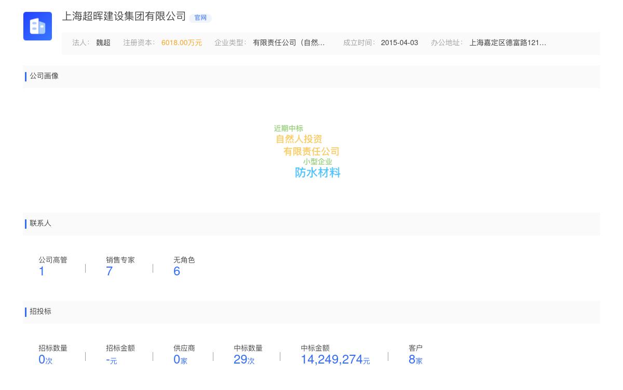Open 中标数量 value 29次
This screenshot has width=623, height=390.
244,359
